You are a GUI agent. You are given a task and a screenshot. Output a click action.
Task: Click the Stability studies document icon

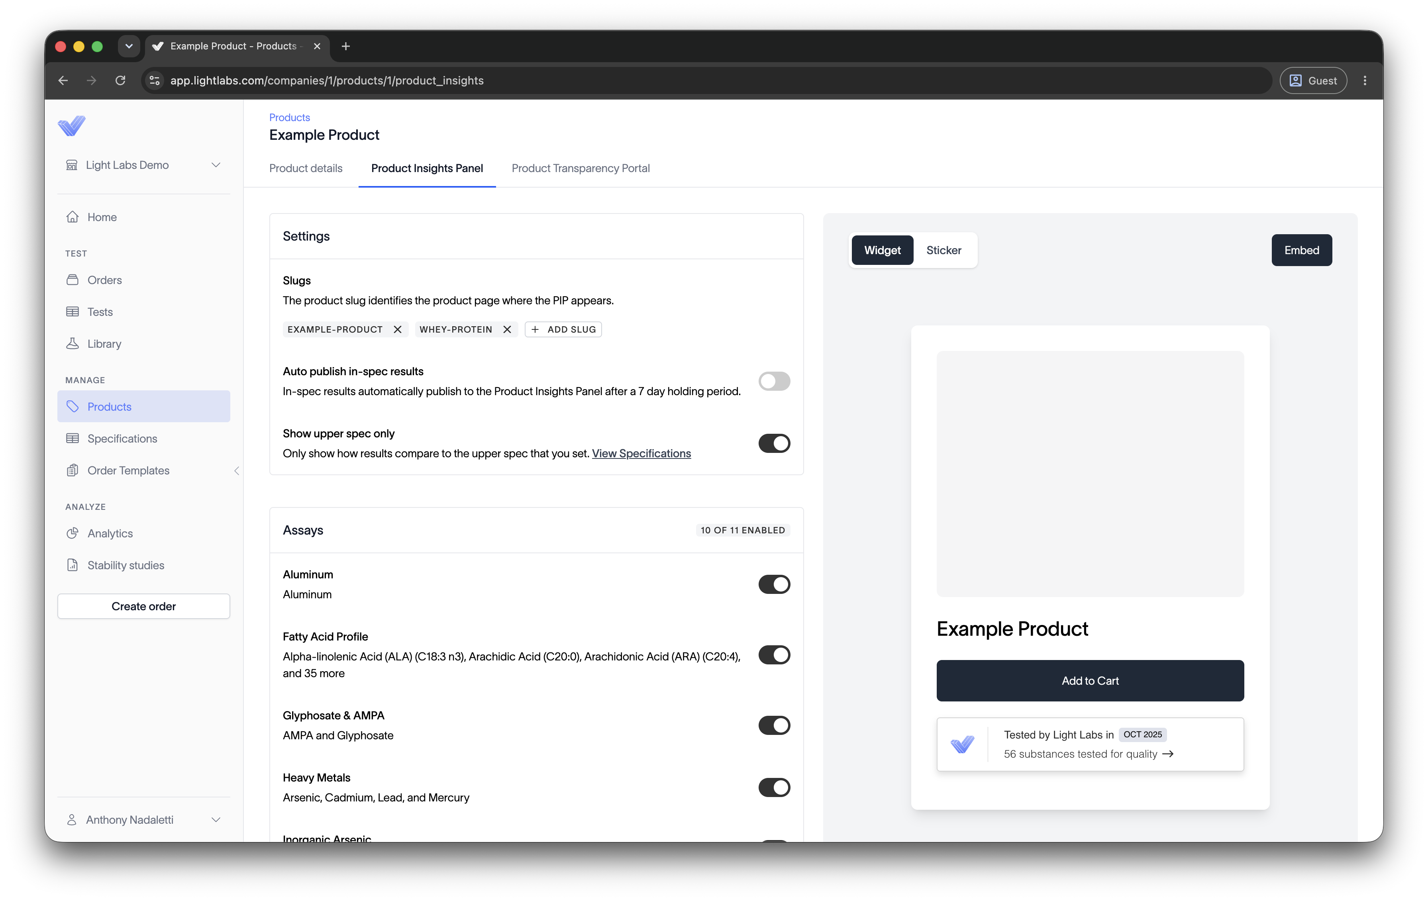click(73, 566)
